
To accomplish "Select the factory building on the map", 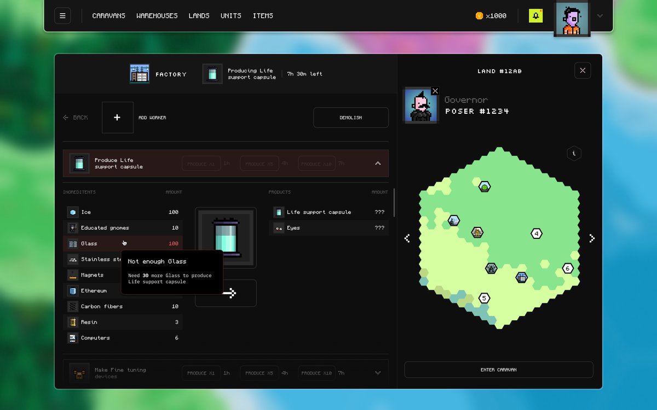I will 522,277.
